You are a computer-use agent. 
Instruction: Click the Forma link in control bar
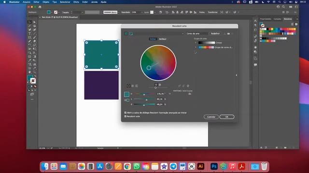tap(202, 12)
